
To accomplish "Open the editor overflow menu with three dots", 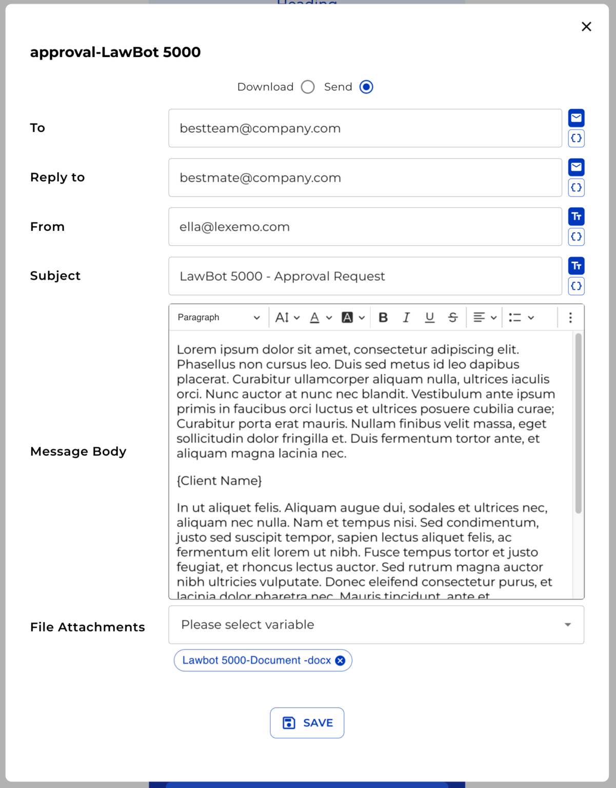I will pos(570,317).
